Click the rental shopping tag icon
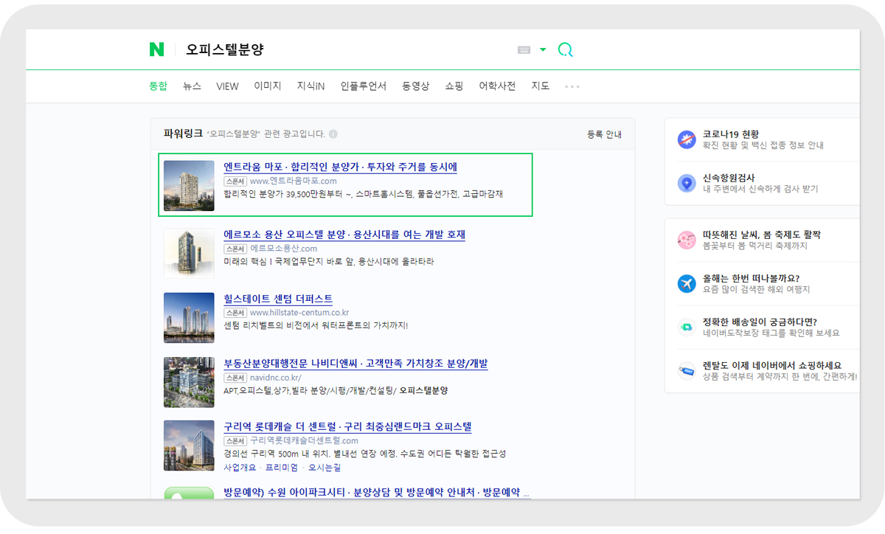Screen dimensions: 885x534 point(687,370)
